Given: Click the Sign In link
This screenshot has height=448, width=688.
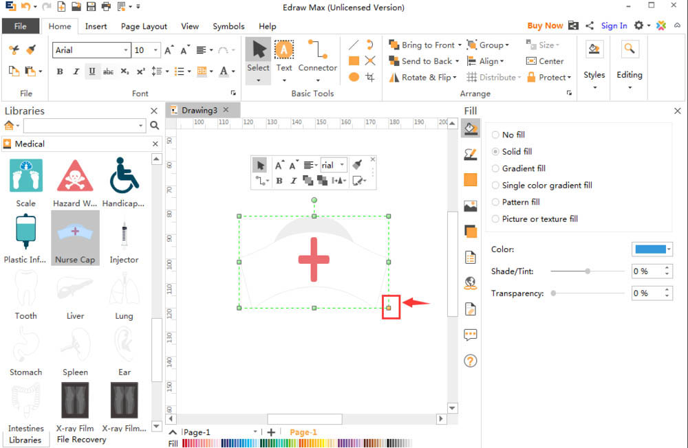Looking at the screenshot, I should [614, 26].
